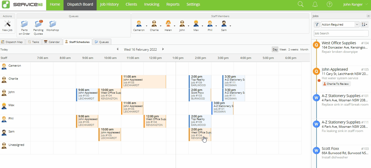The height and width of the screenshot is (168, 371).
Task: Select Sam's avatar under Staff Members
Action: [x=224, y=24]
